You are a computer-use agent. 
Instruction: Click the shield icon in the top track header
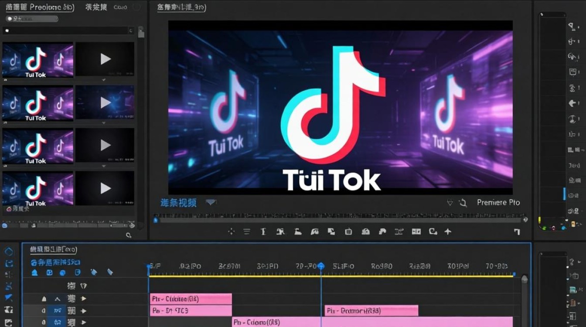tap(83, 286)
